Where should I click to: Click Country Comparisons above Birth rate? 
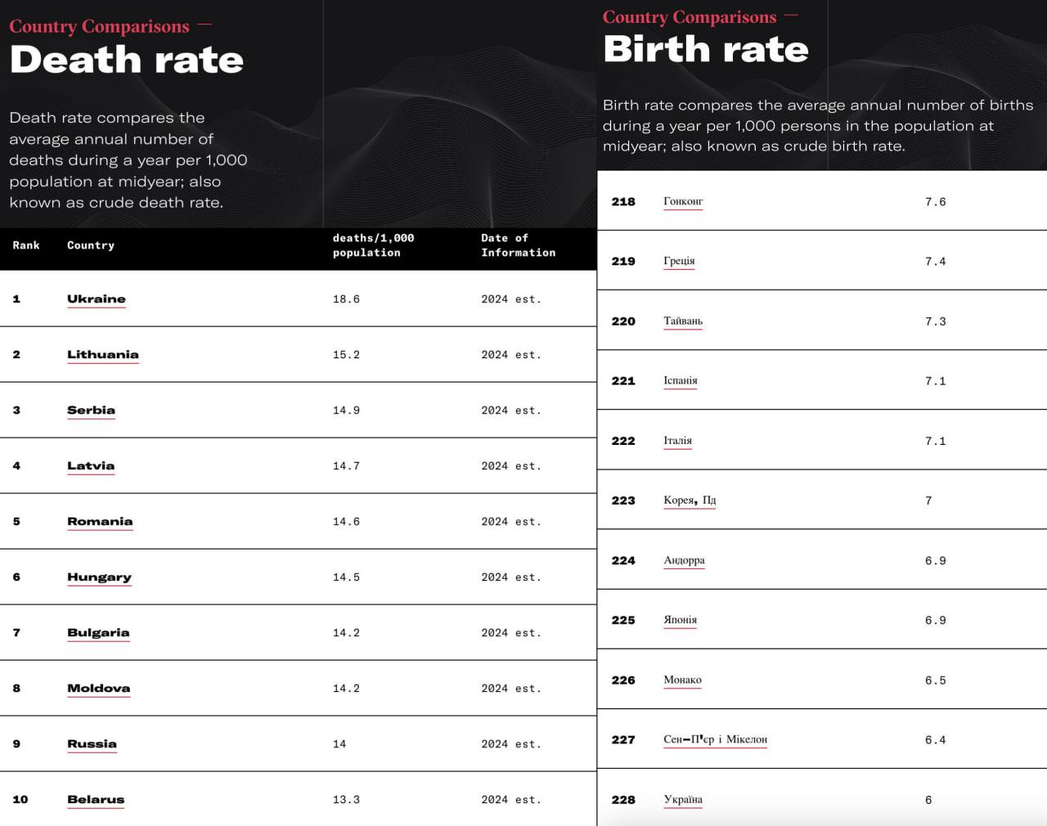click(690, 17)
